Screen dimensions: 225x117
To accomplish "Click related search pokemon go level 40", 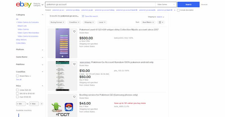I will [x=165, y=10].
